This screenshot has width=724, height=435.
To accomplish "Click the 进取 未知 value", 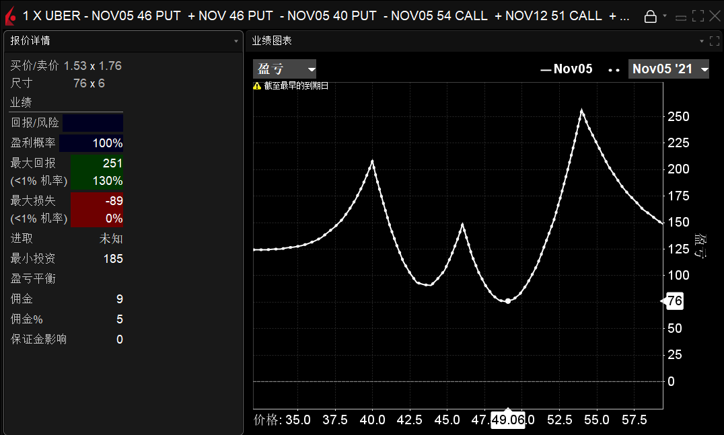I will pyautogui.click(x=111, y=239).
